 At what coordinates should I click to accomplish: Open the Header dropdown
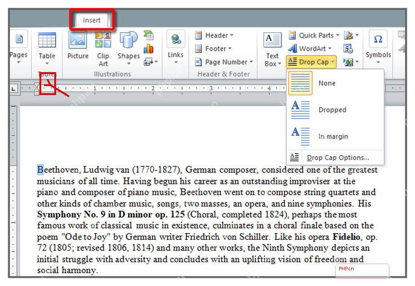(214, 35)
